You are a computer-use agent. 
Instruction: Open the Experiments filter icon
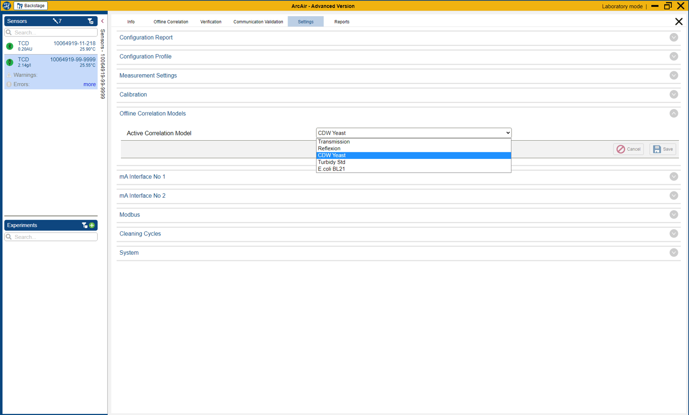point(84,225)
